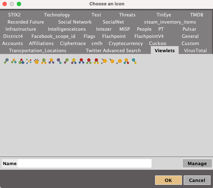Switch to the VirusTotal tab
Screen dimensions: 213x188
pyautogui.click(x=195, y=50)
